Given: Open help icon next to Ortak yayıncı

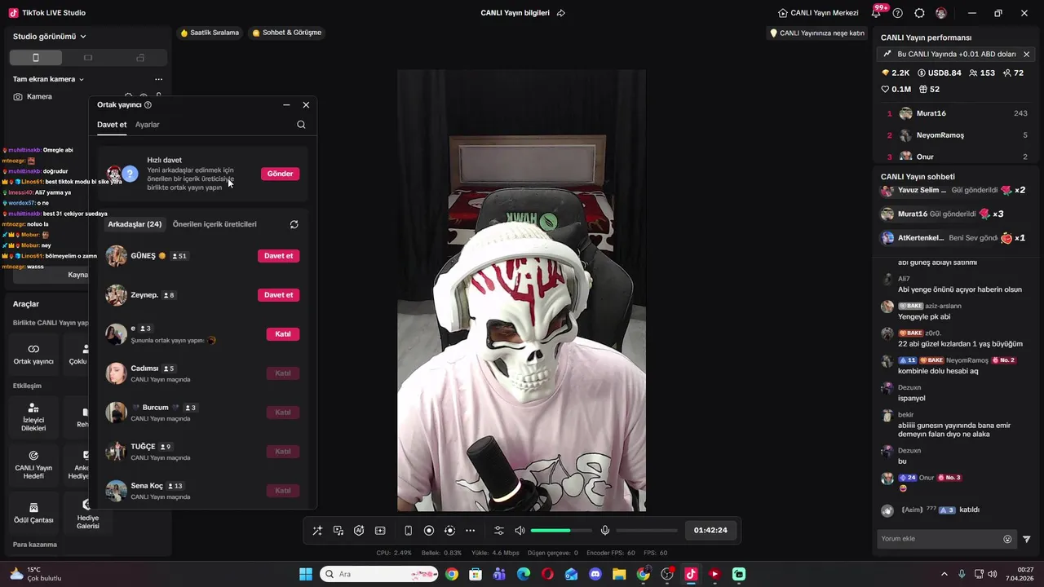Looking at the screenshot, I should 148,105.
